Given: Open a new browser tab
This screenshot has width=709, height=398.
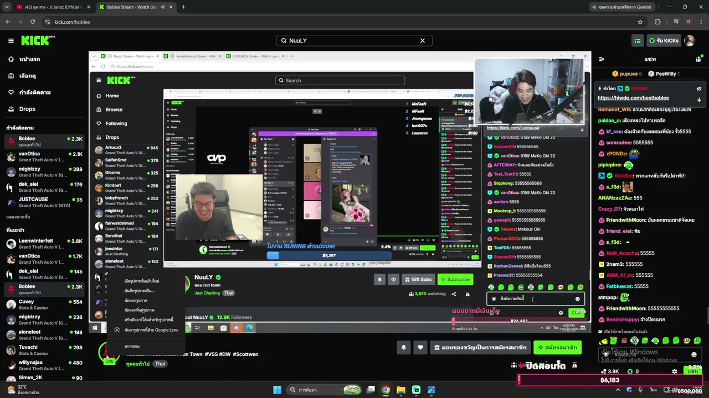Looking at the screenshot, I should coord(183,7).
